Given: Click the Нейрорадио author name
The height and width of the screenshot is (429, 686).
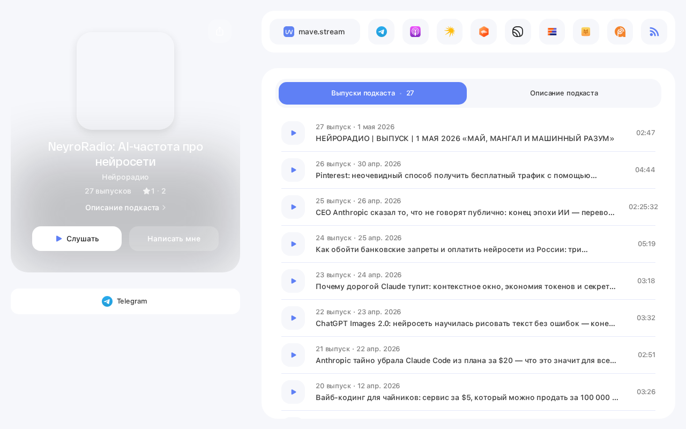Looking at the screenshot, I should [125, 177].
